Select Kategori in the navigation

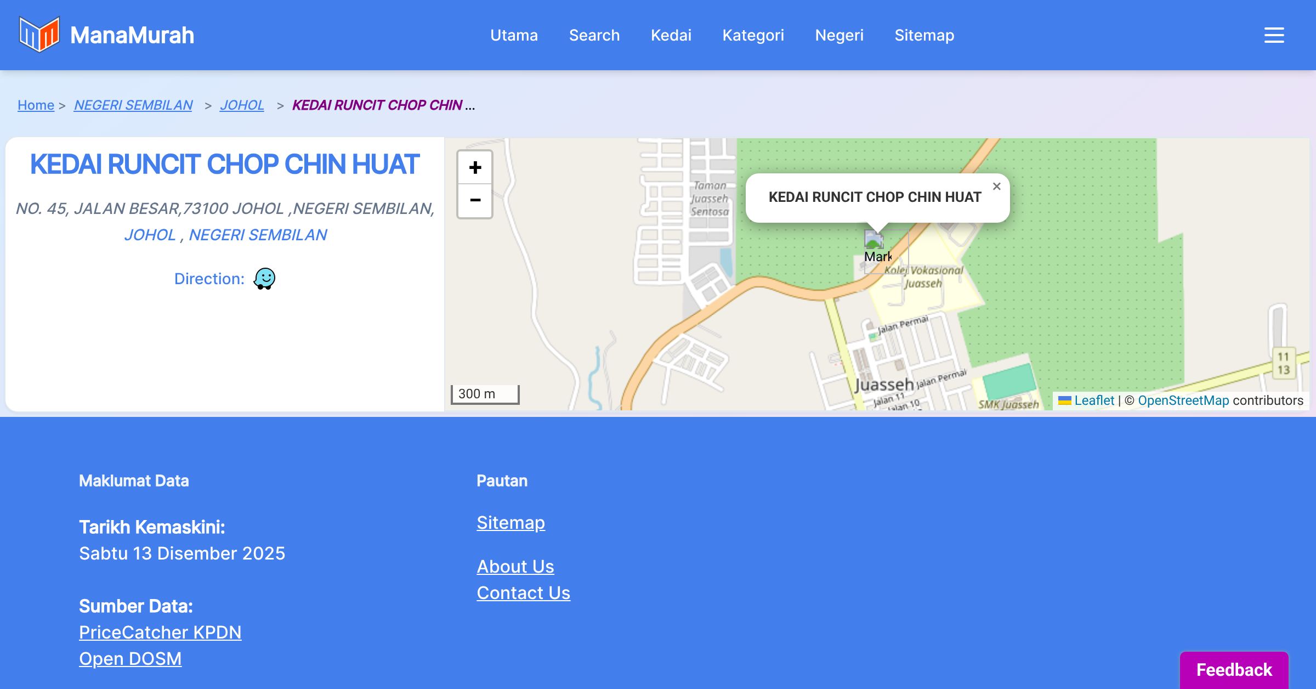click(x=753, y=35)
